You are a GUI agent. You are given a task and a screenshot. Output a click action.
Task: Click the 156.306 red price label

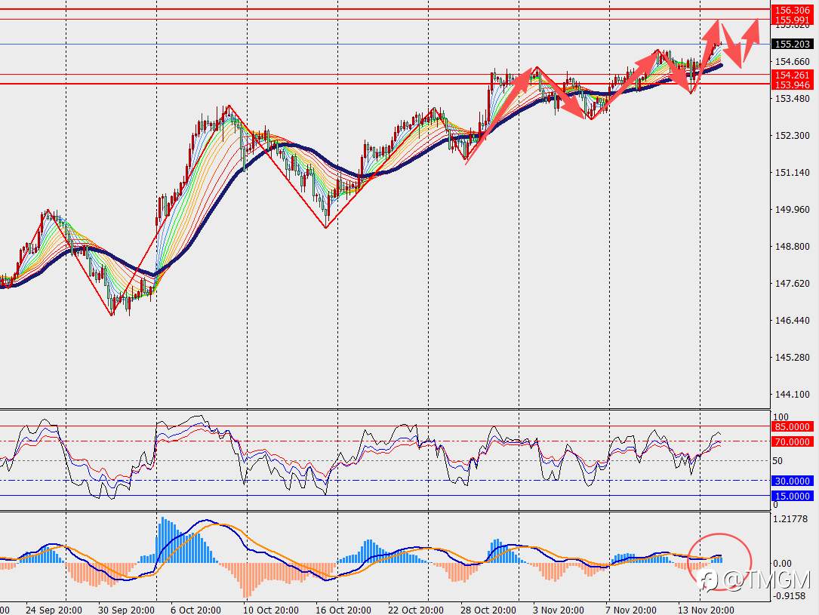[x=793, y=10]
